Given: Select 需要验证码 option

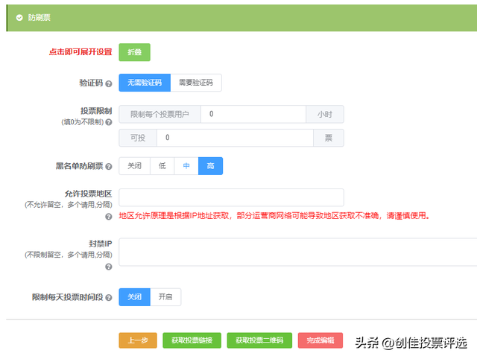Looking at the screenshot, I should pyautogui.click(x=196, y=83).
